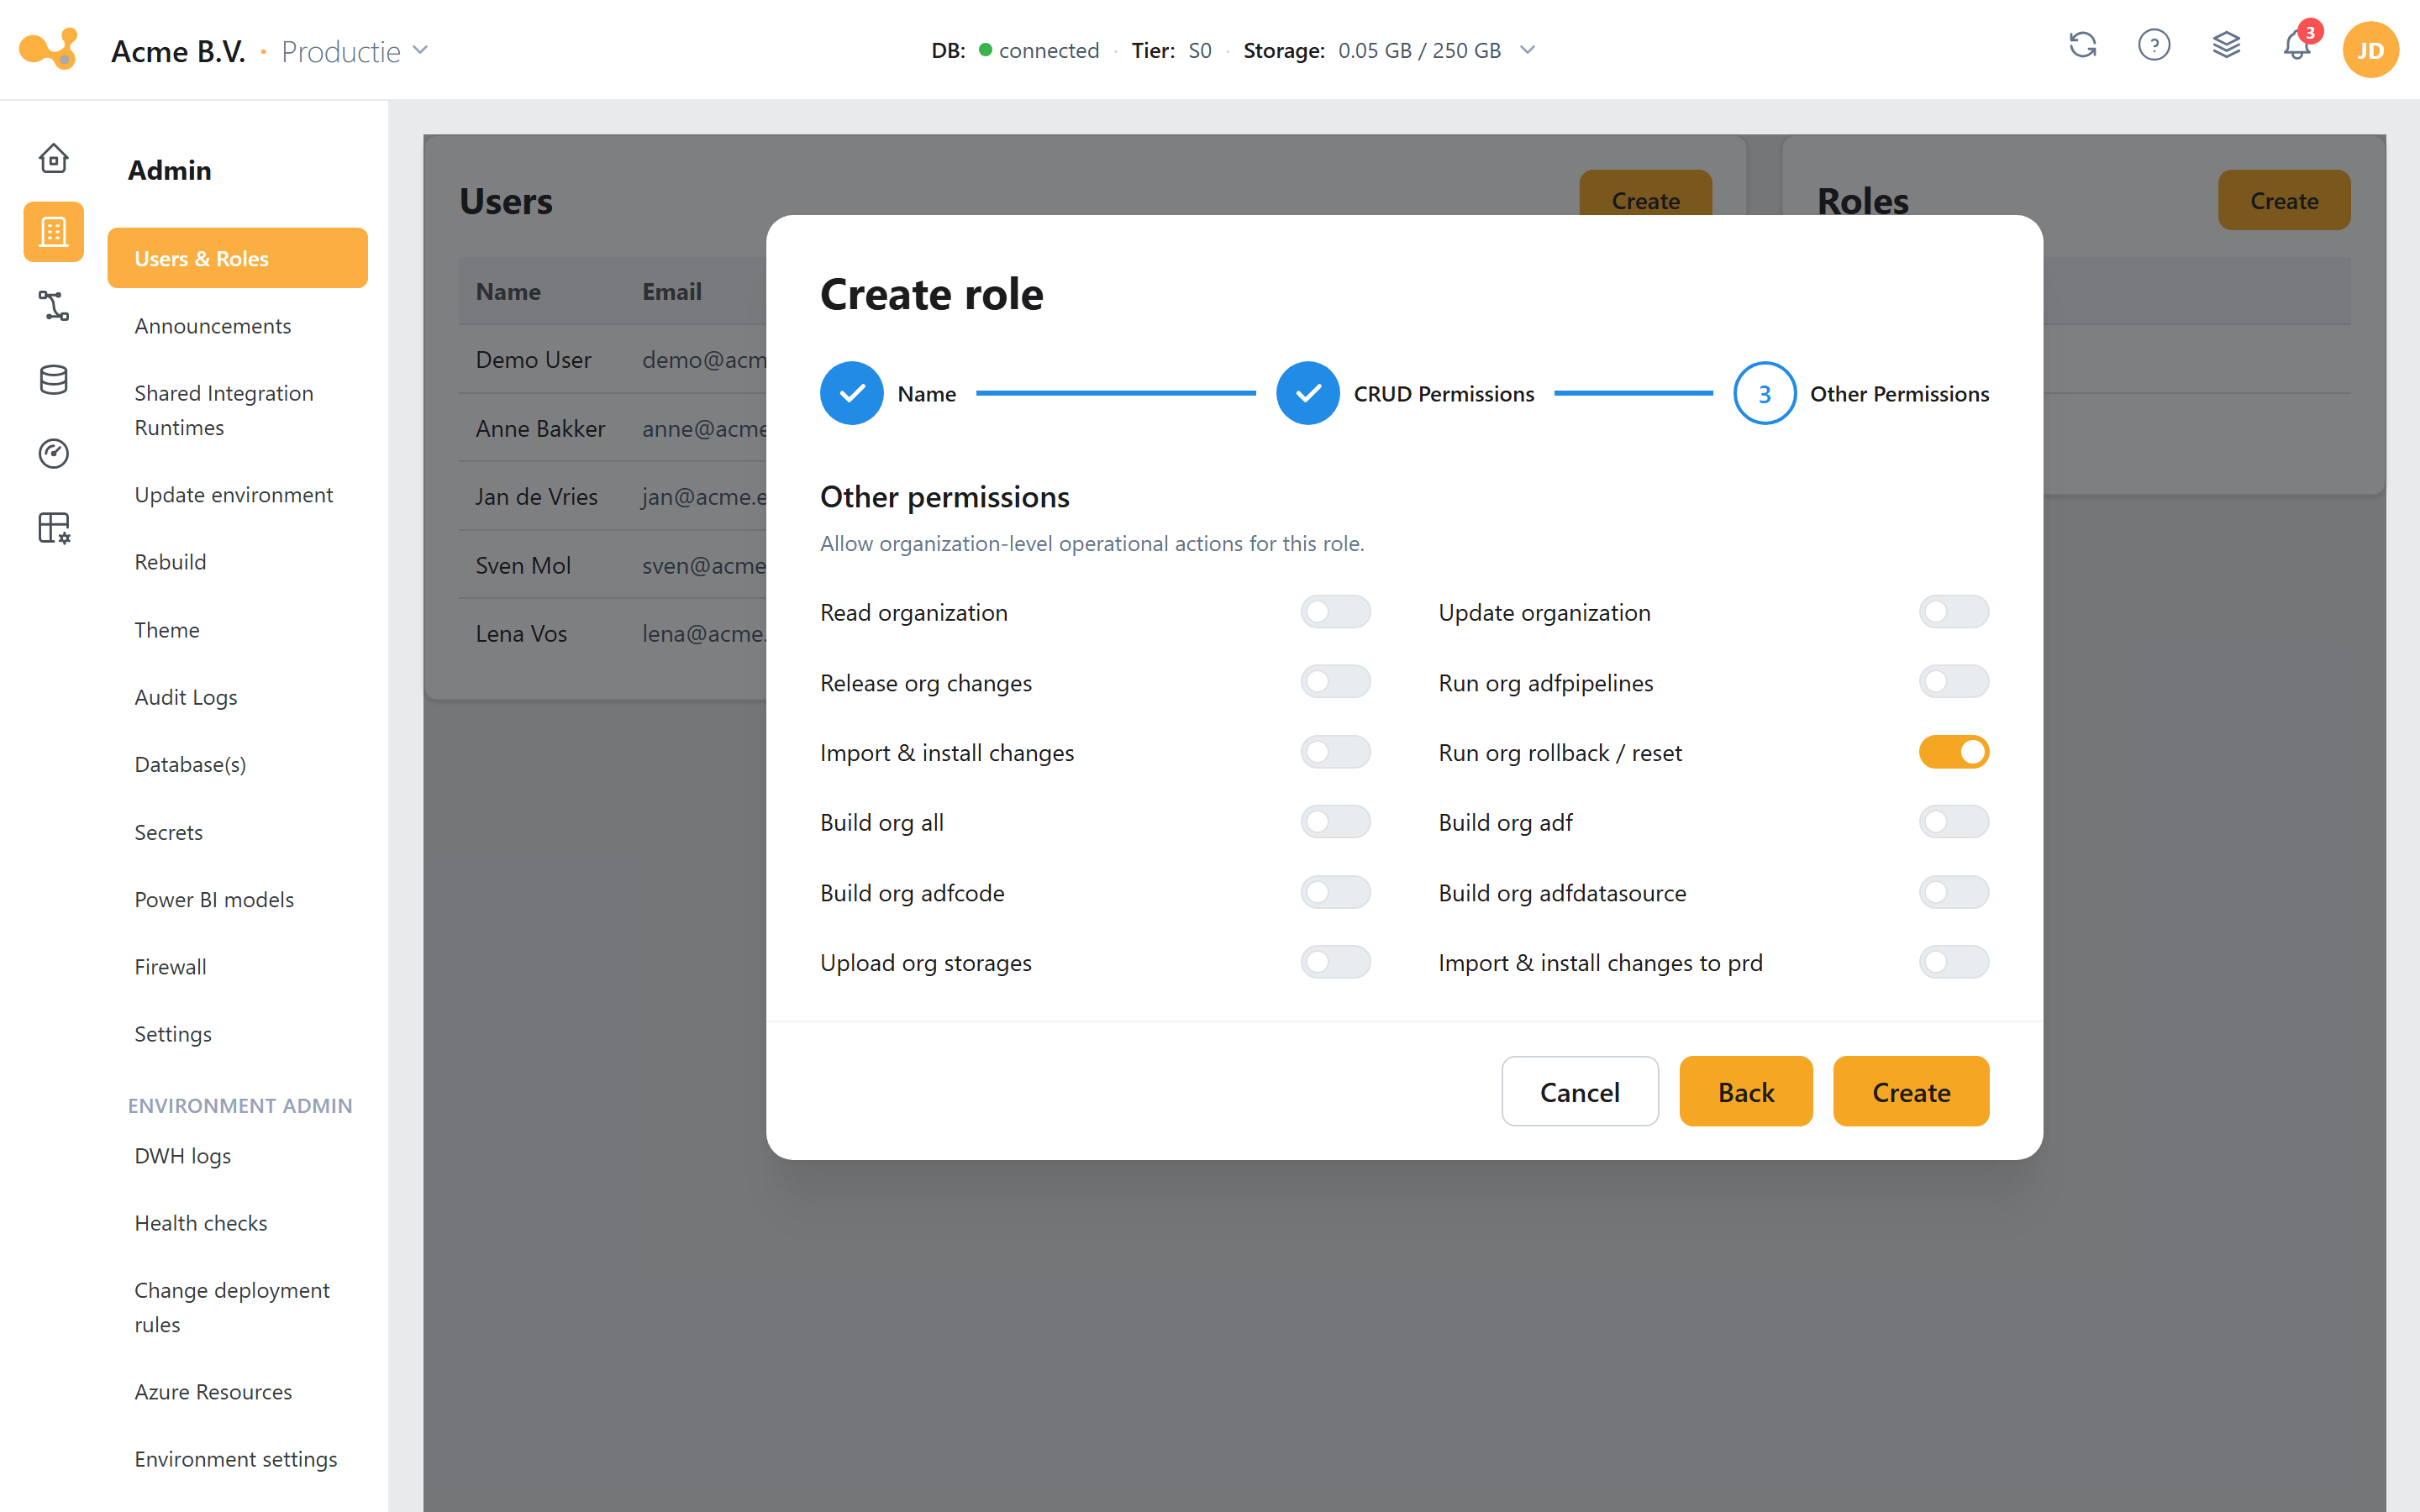This screenshot has height=1512, width=2420.
Task: Open DWH logs
Action: point(237,1156)
